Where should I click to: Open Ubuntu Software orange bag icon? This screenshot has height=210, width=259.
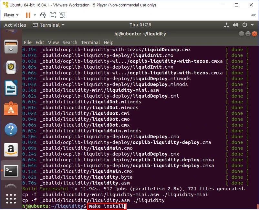pos(11,109)
